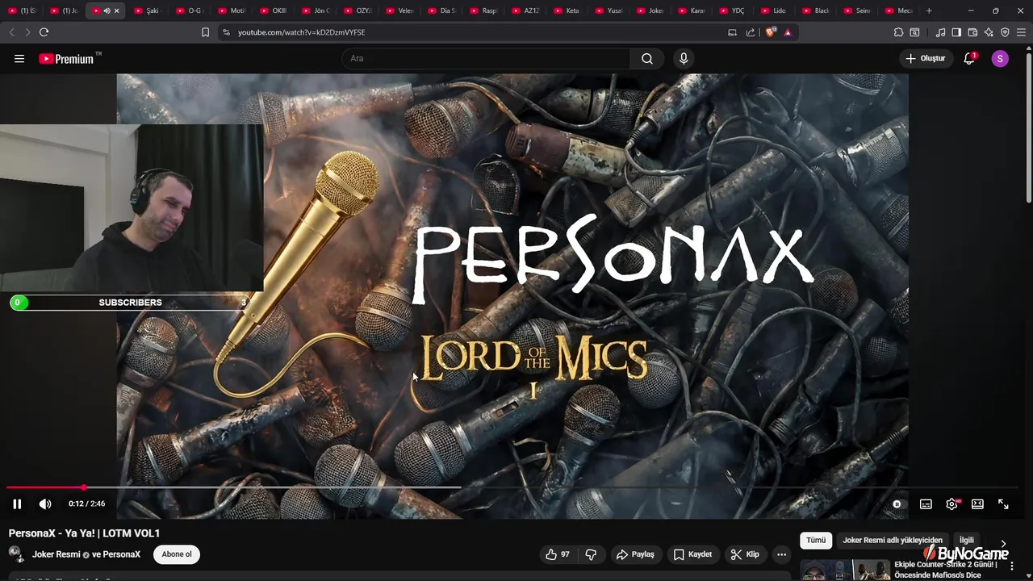The height and width of the screenshot is (581, 1033).
Task: Open the Joker Resmi channel avatar
Action: (16, 554)
